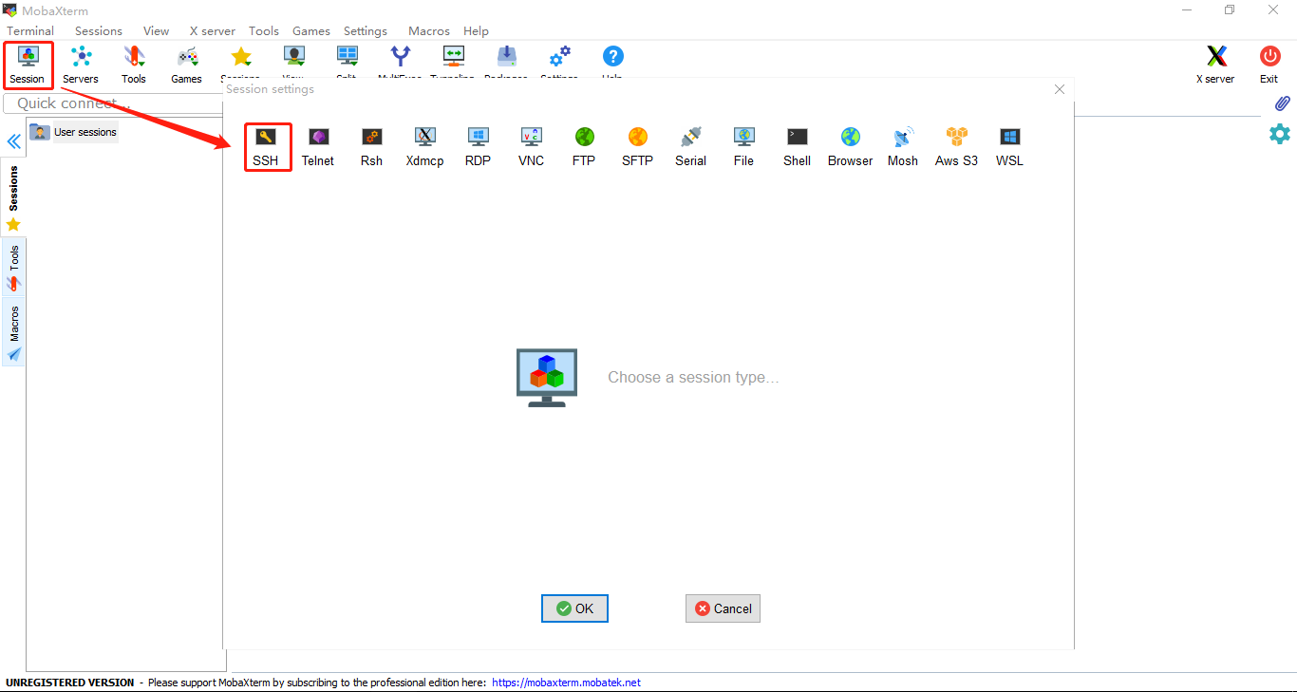
Task: Select the File session type
Action: pyautogui.click(x=743, y=147)
